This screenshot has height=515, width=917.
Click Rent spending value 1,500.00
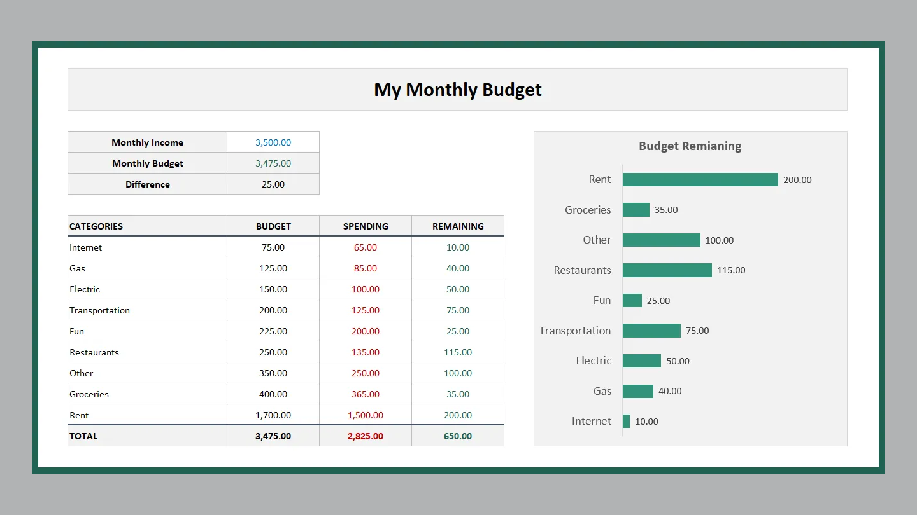point(366,415)
